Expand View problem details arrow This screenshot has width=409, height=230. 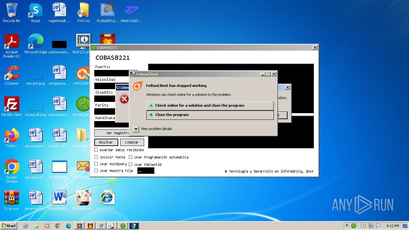point(136,129)
